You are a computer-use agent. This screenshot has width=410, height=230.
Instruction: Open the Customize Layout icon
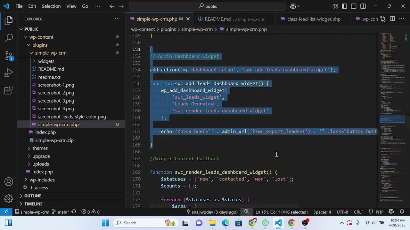click(335, 6)
